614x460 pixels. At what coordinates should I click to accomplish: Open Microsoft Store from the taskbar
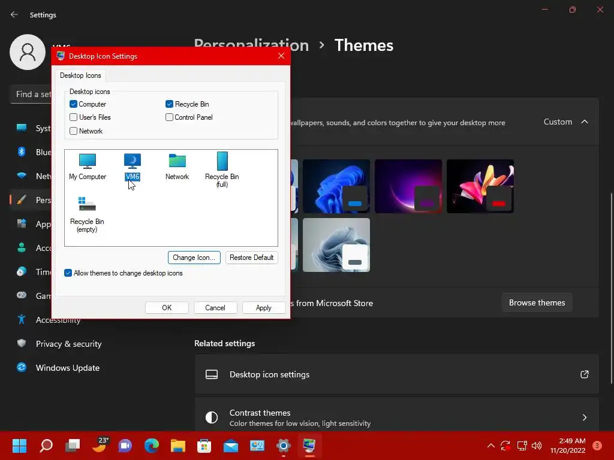(x=204, y=445)
